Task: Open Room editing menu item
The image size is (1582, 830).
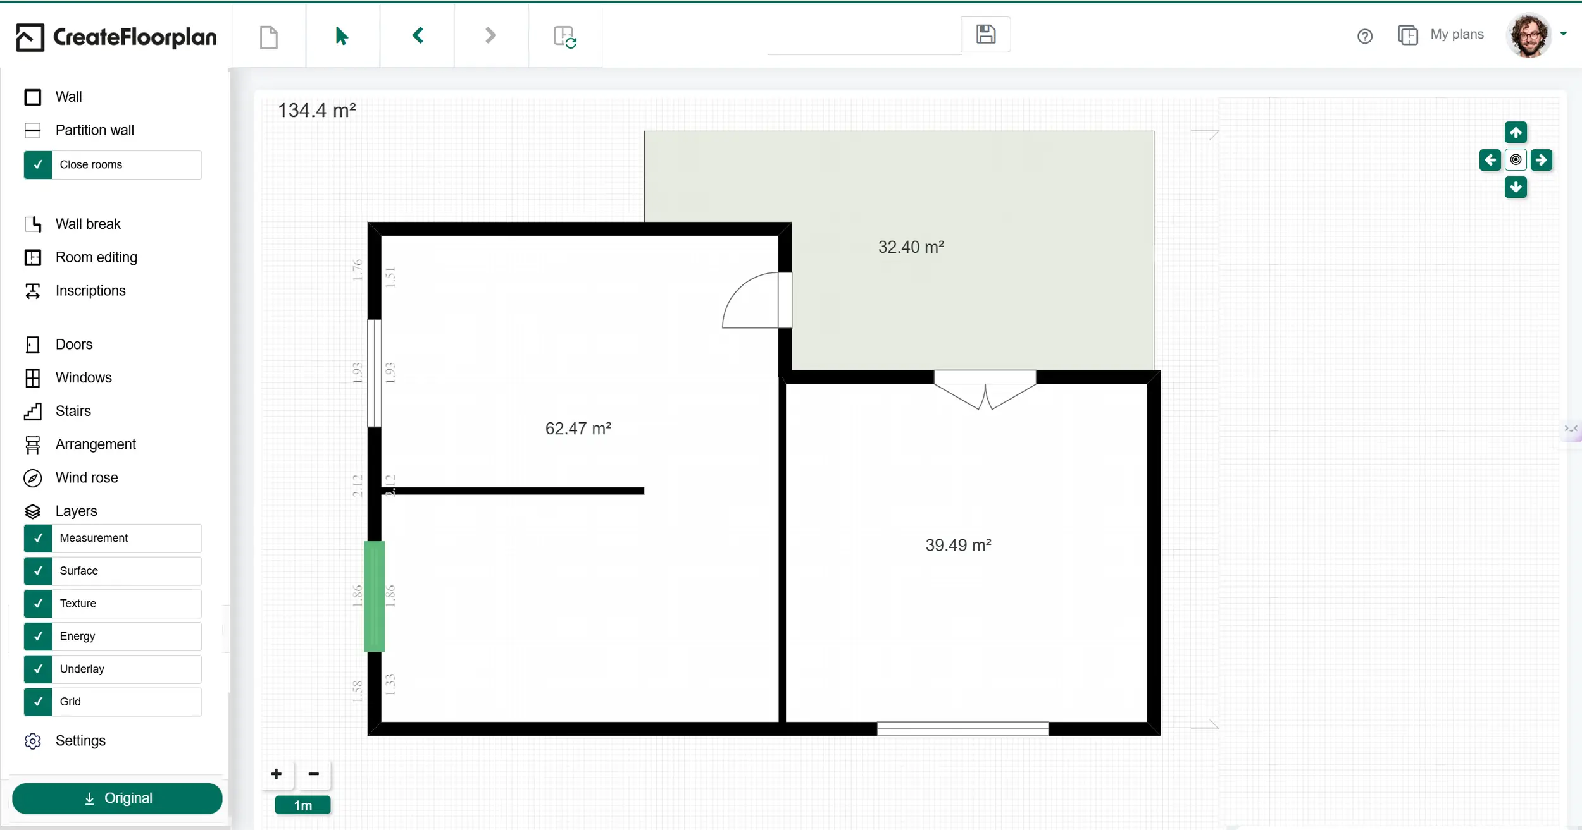Action: 96,257
